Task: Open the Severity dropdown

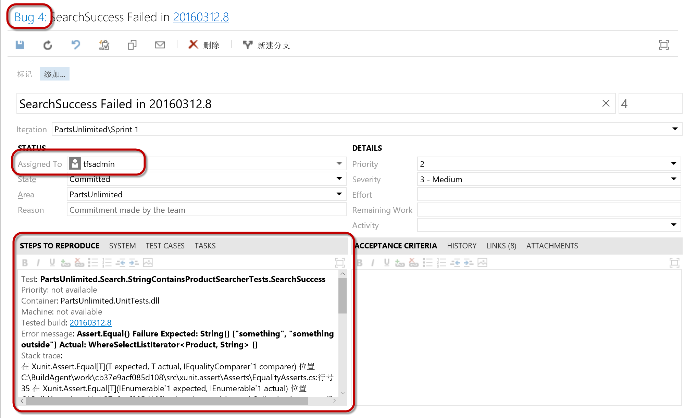Action: click(x=673, y=179)
